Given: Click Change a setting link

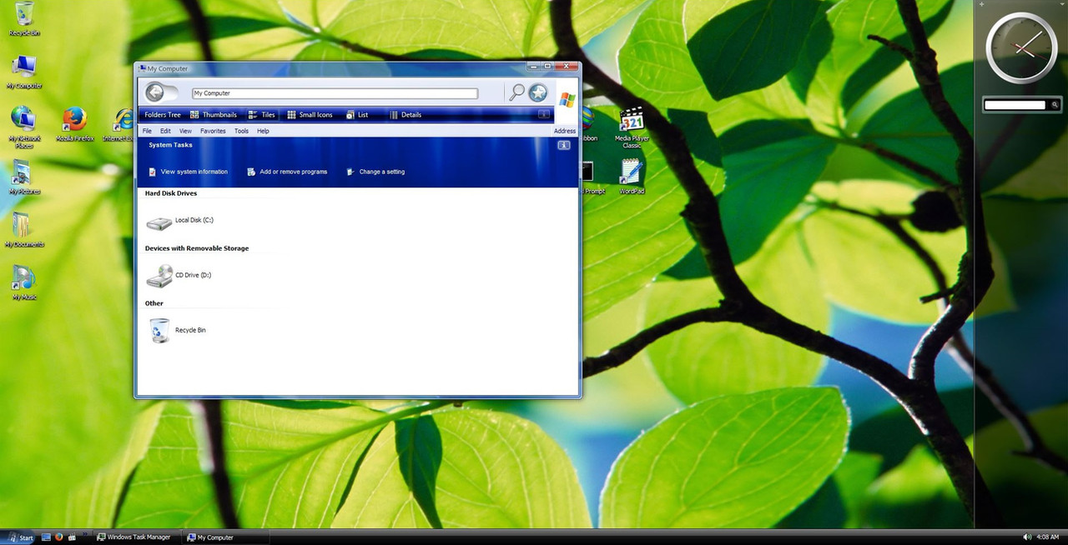Looking at the screenshot, I should 375,172.
